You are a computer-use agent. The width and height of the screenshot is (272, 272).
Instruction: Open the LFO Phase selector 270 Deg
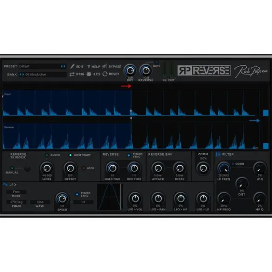coord(16,202)
